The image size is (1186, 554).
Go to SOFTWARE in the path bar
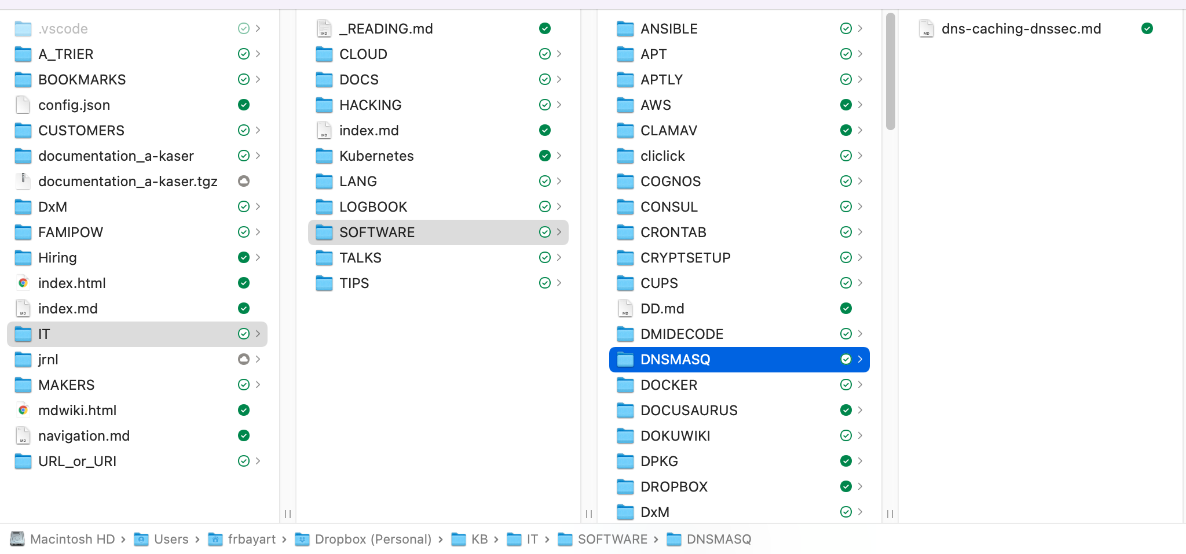tap(613, 540)
